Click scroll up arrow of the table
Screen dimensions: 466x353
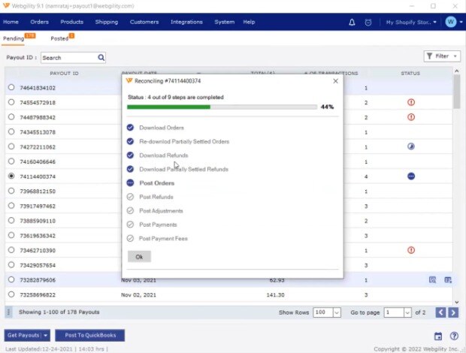456,71
